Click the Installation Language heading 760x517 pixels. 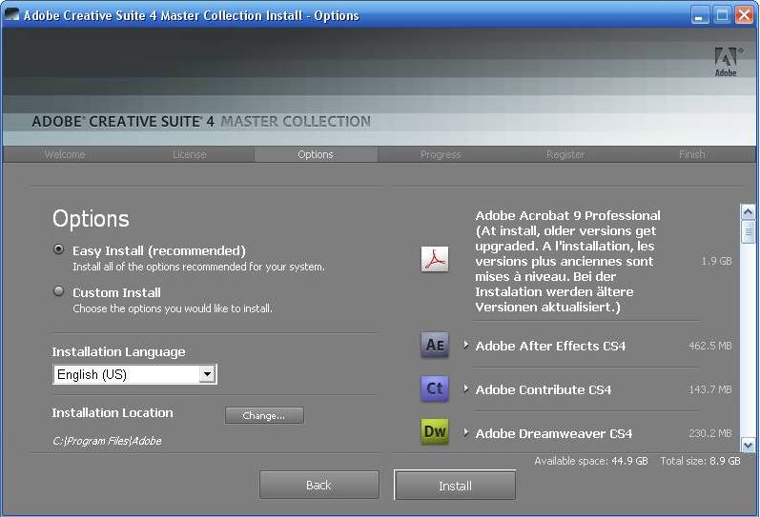pyautogui.click(x=119, y=352)
